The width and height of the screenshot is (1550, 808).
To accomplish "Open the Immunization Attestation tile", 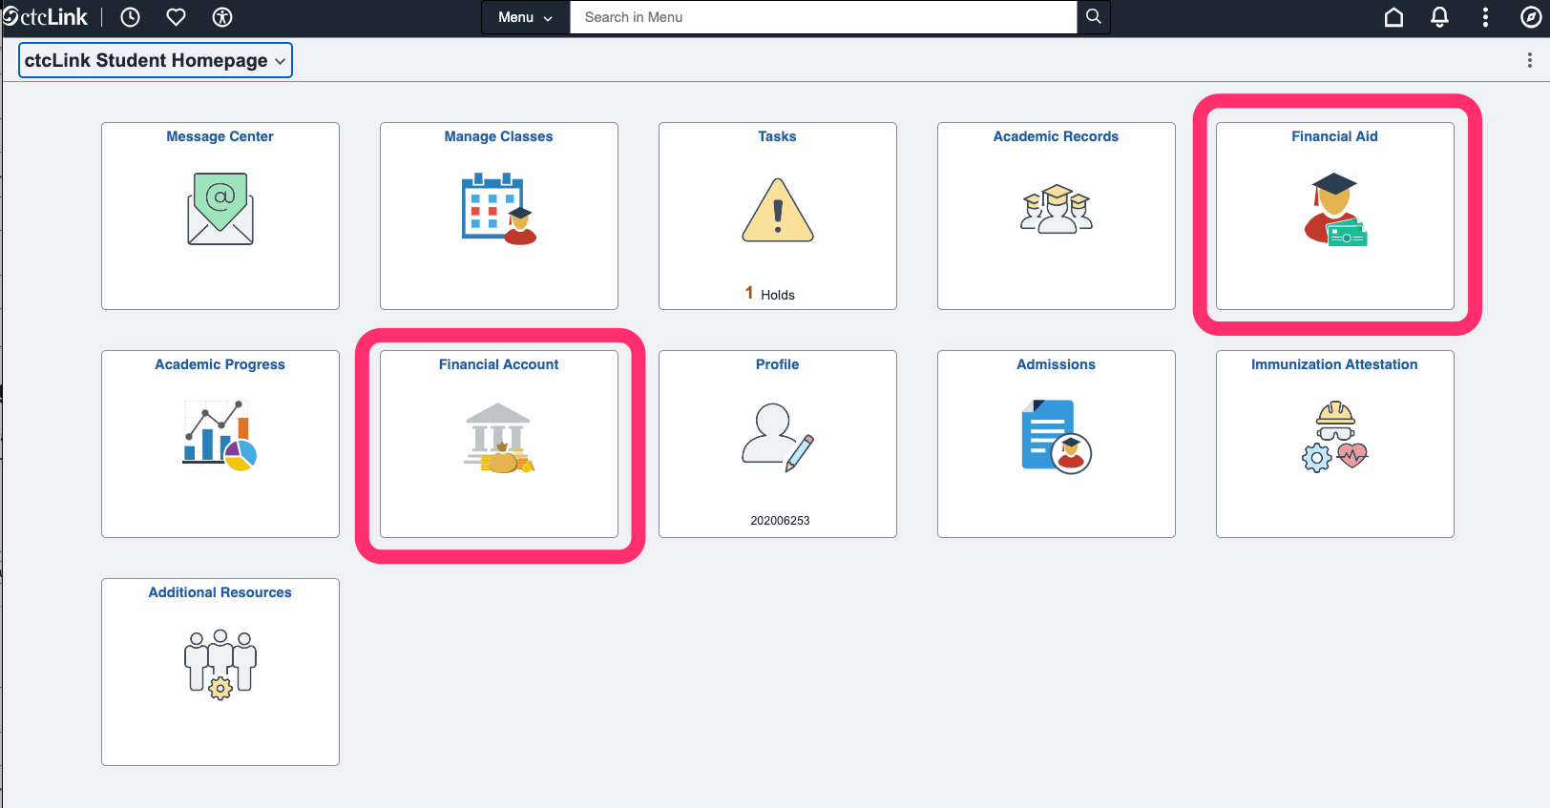I will click(1334, 444).
